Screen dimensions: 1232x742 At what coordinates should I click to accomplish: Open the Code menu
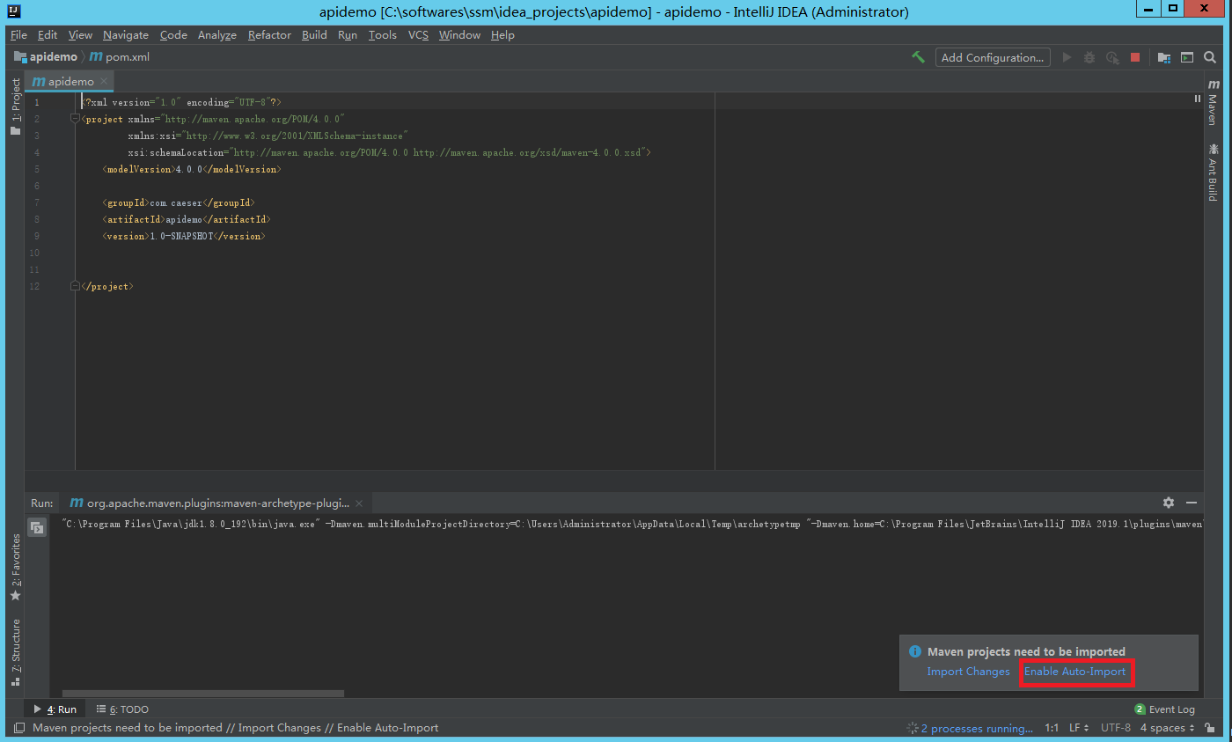click(173, 35)
